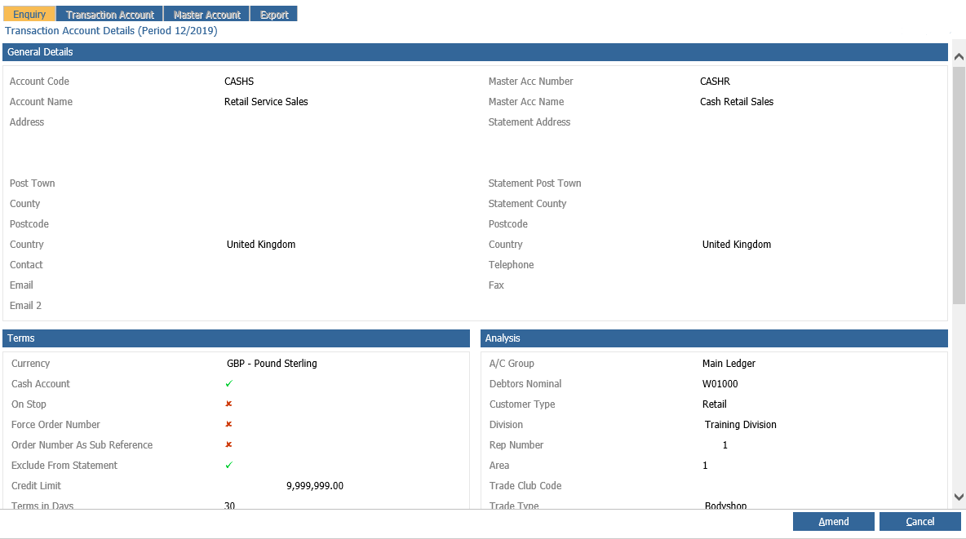Click the Trade Club Code label
This screenshot has height=539, width=966.
525,485
